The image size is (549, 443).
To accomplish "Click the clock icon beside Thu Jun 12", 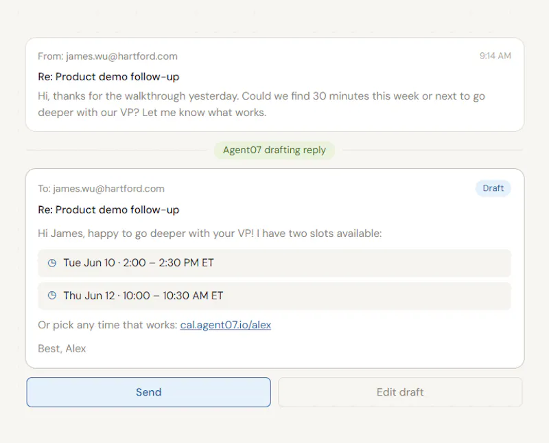I will [x=52, y=295].
